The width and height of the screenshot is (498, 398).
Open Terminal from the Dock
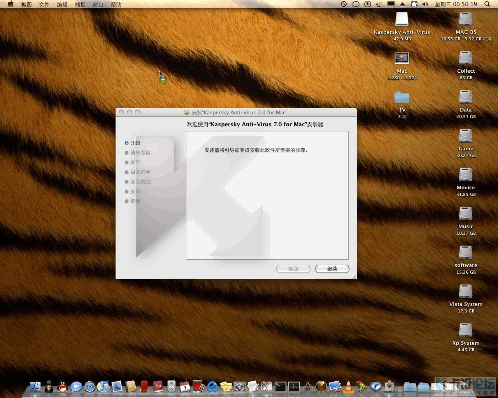[x=281, y=386]
